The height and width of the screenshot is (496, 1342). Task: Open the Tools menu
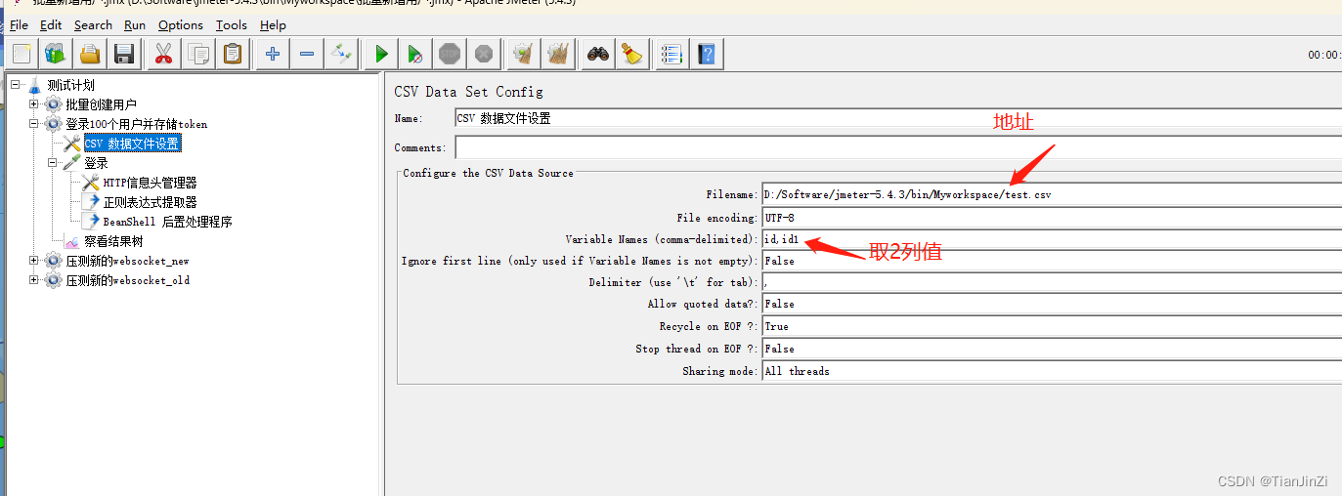coord(232,25)
